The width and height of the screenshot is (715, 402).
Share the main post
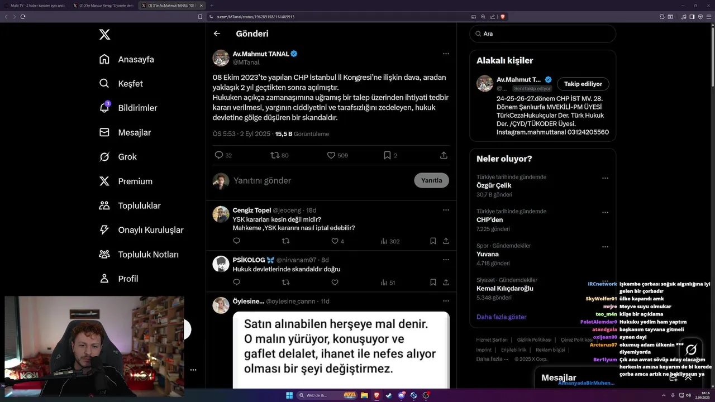coord(444,155)
